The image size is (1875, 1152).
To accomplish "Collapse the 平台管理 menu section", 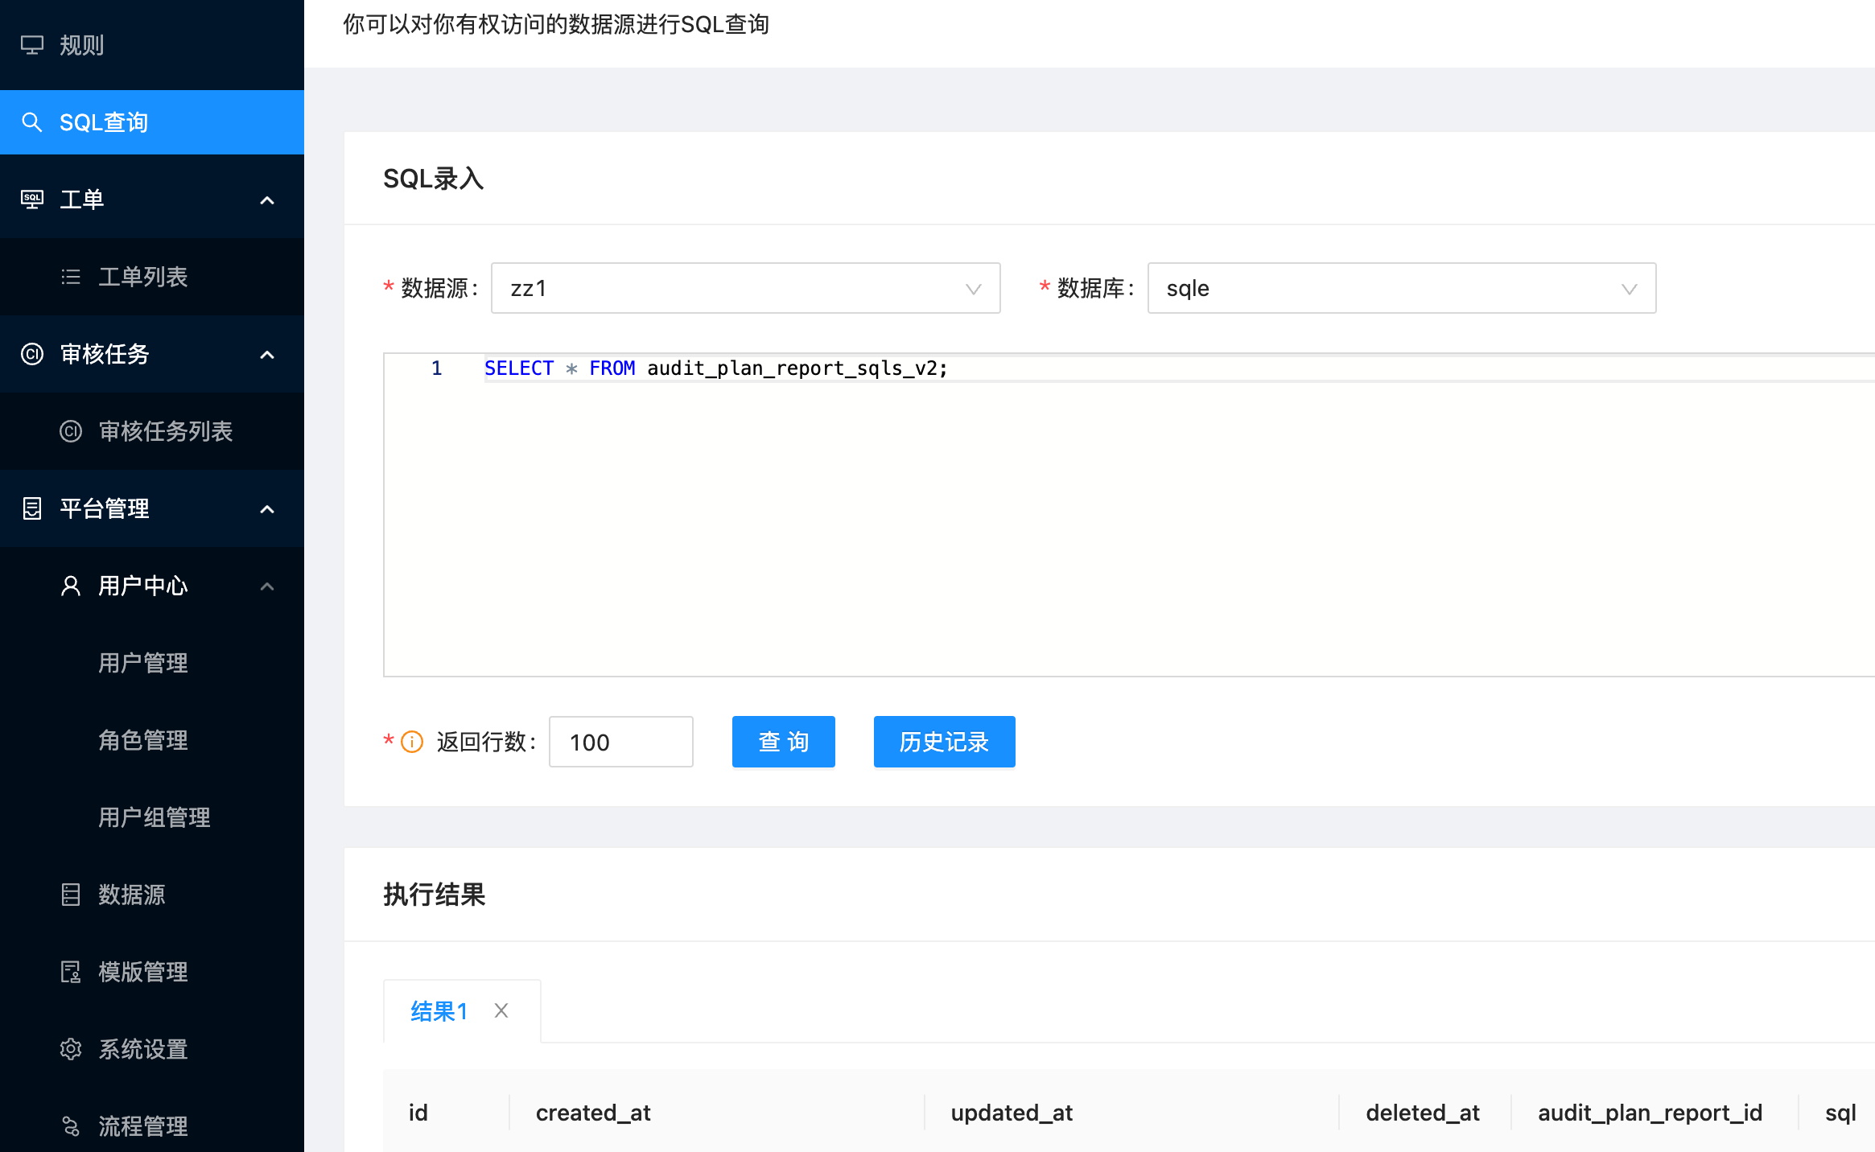I will coord(267,509).
